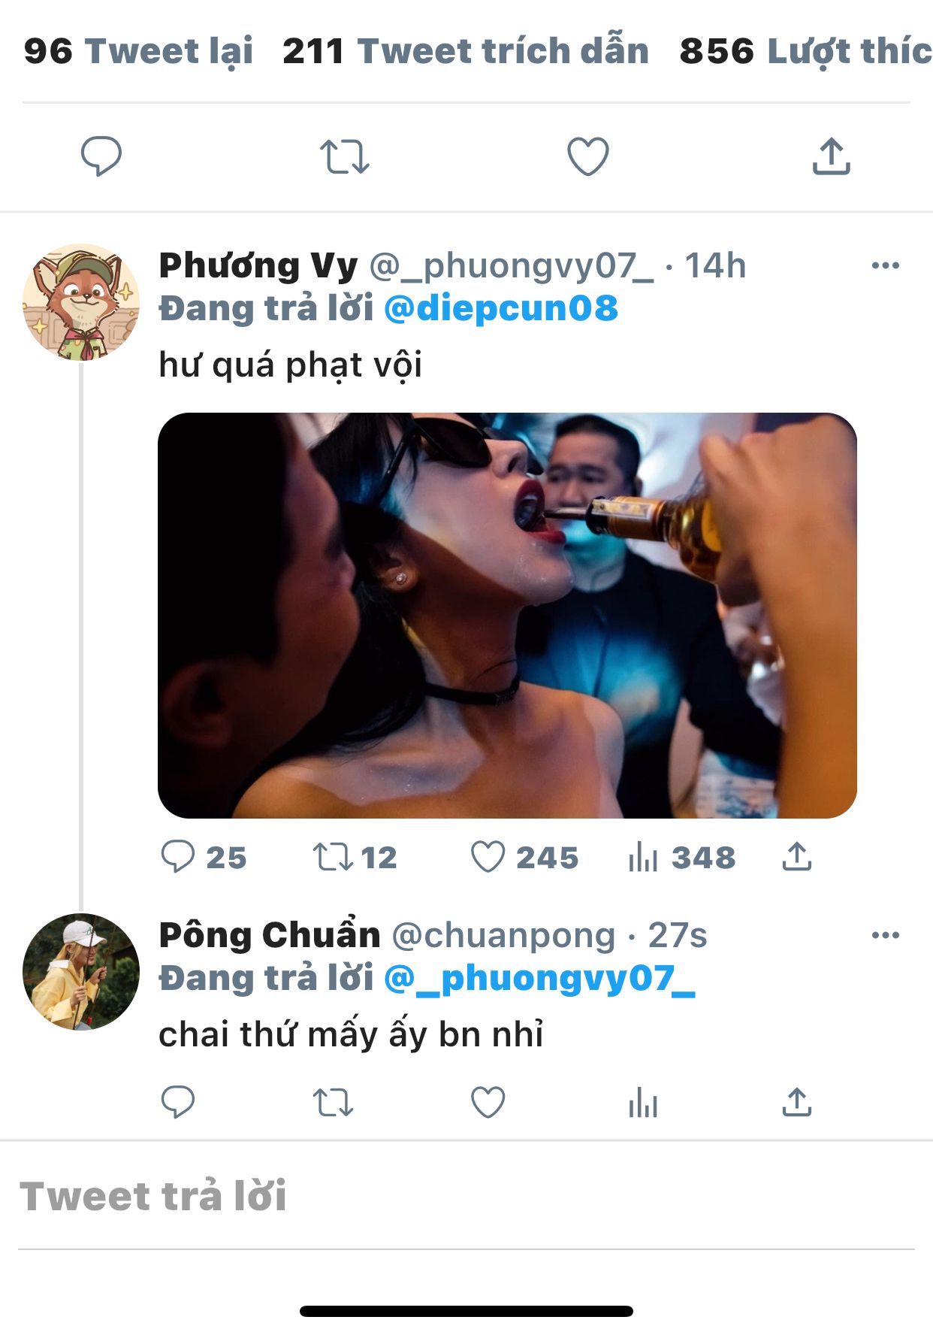Viewport: 933px width, 1335px height.
Task: Like Pông Chuẩn's reply tweet
Action: 488,1103
